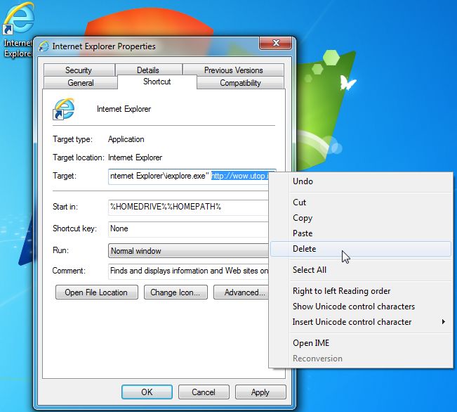This screenshot has height=412, width=457.
Task: Confirm changes with the OK button
Action: point(147,392)
